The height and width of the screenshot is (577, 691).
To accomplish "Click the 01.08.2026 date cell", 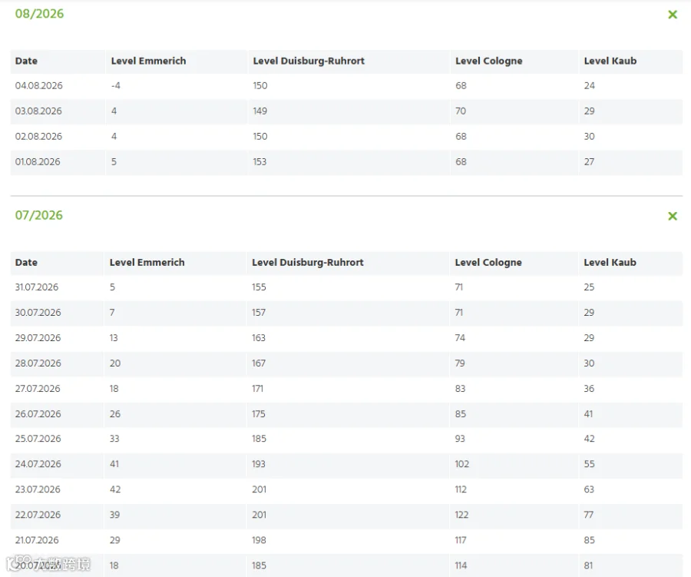I will 38,162.
